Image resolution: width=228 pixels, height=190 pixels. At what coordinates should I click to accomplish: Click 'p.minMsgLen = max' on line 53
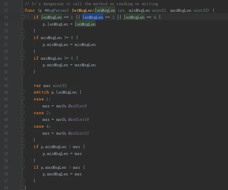pos(62,154)
